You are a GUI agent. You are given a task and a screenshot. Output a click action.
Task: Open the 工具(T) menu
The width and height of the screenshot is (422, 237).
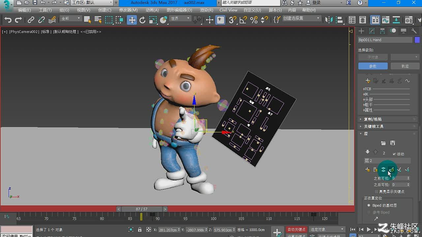[45, 10]
